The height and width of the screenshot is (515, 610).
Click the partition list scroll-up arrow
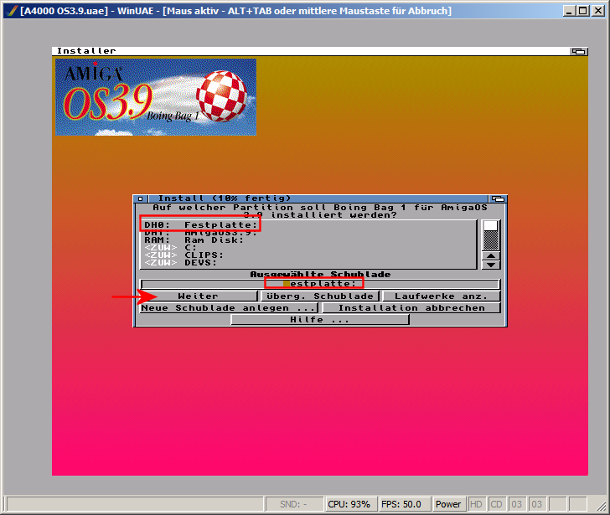(x=491, y=255)
